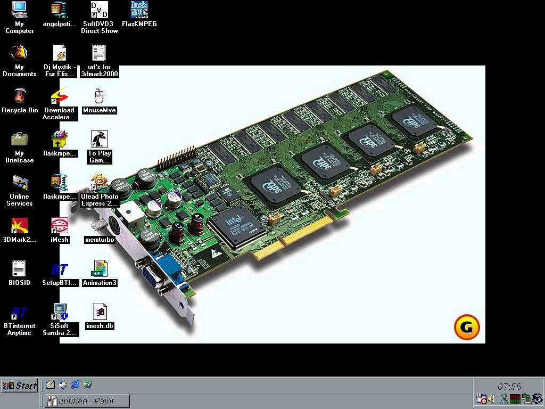Open My Briefcase on the desktop

19,140
